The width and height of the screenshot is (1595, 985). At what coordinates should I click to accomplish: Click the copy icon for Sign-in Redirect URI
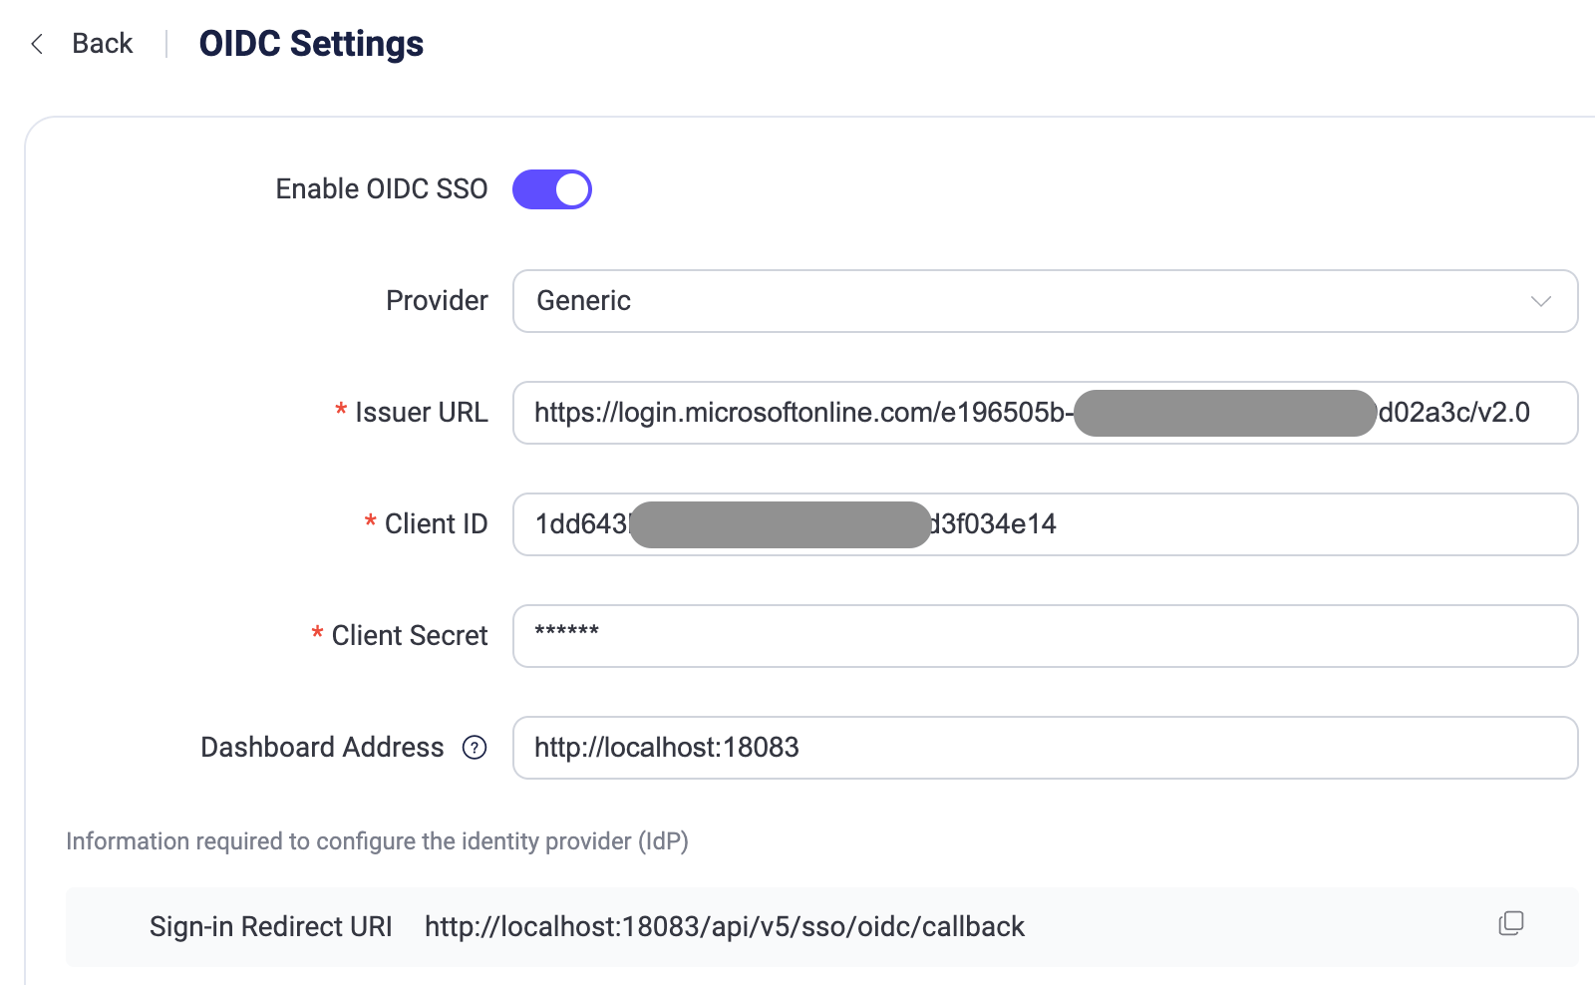1510,925
